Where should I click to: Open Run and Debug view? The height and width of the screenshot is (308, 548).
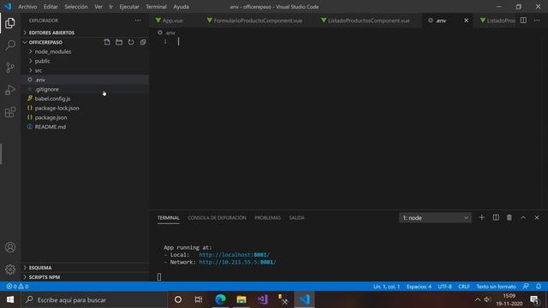(x=10, y=90)
